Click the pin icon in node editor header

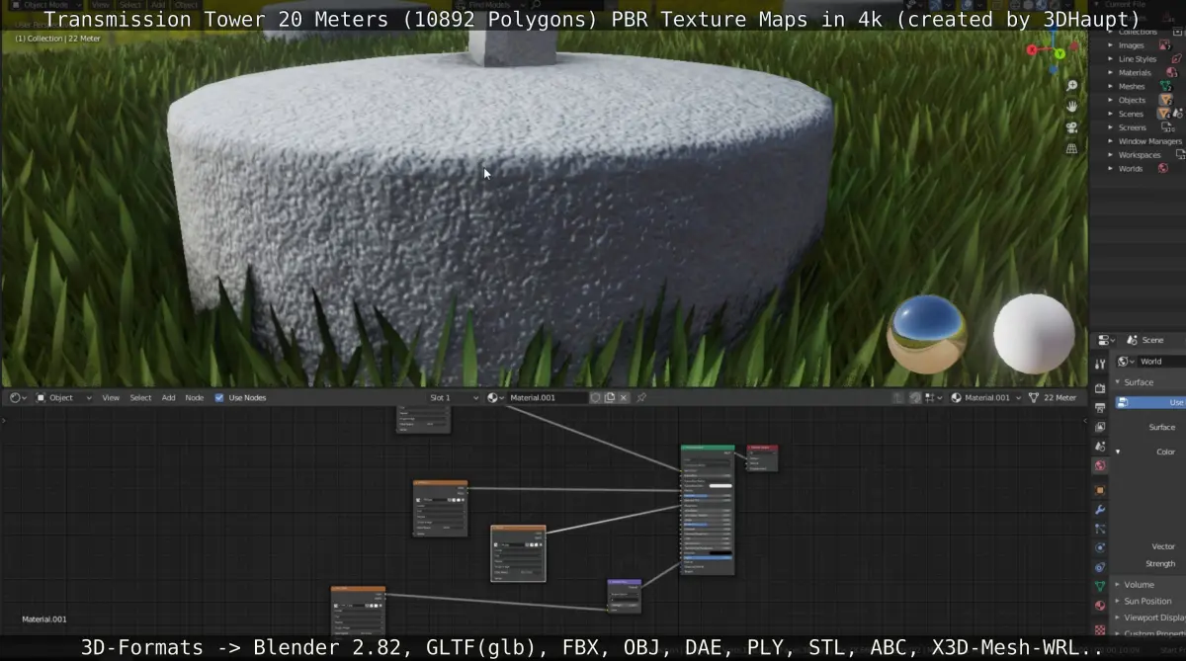tap(641, 397)
